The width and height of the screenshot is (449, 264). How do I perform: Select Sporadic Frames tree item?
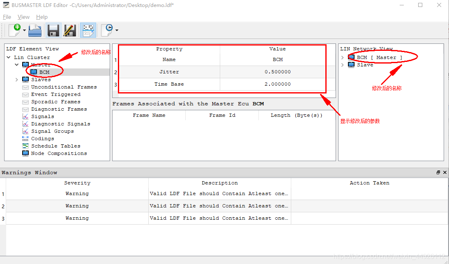(56, 102)
